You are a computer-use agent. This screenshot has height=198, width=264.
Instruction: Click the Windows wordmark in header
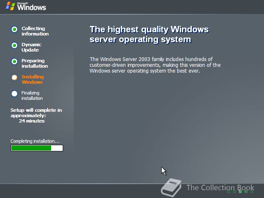coord(31,7)
